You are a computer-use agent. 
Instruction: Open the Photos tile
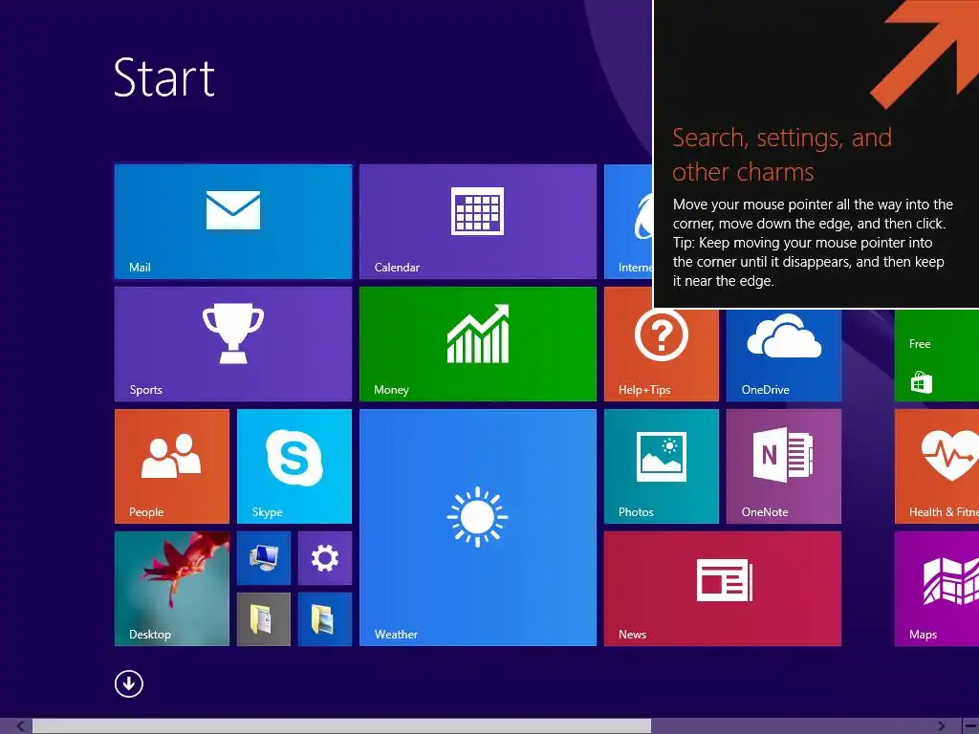point(662,466)
